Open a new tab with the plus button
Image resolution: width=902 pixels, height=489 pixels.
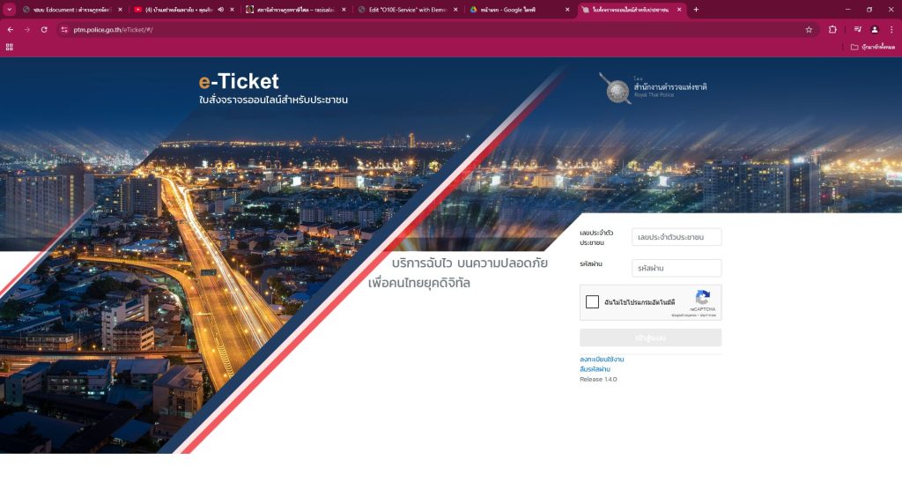pyautogui.click(x=696, y=10)
